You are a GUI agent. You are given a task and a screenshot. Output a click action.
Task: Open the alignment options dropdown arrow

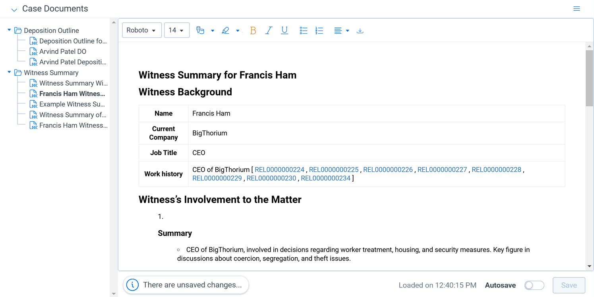point(347,31)
